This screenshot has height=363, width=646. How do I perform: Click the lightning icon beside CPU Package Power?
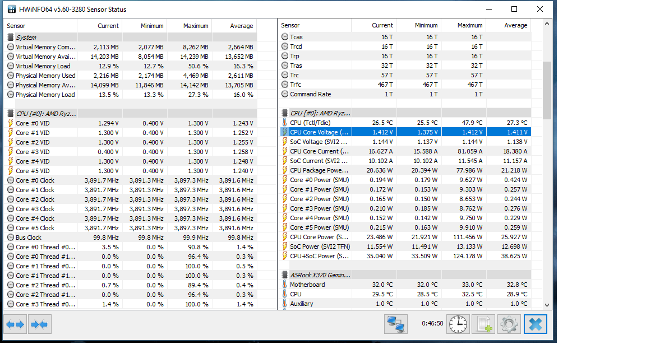point(285,170)
